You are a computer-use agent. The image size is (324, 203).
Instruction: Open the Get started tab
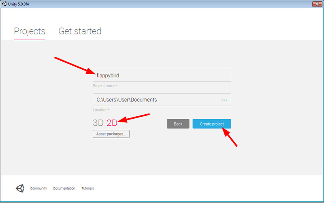pos(80,31)
